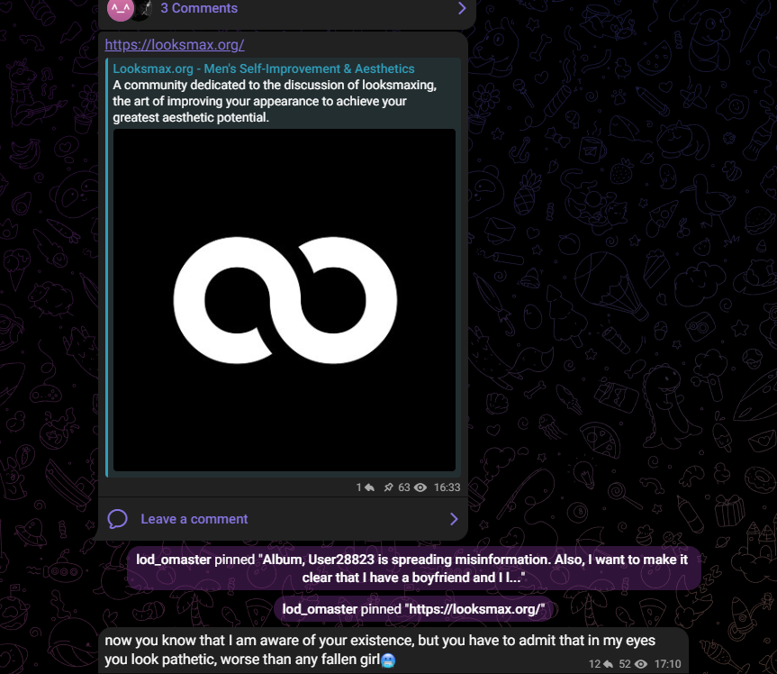Screen dimensions: 777x674
Task: Jump to pinned Album misinformation message
Action: [413, 569]
